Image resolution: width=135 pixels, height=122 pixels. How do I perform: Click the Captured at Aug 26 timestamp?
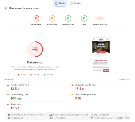[x=28, y=115]
